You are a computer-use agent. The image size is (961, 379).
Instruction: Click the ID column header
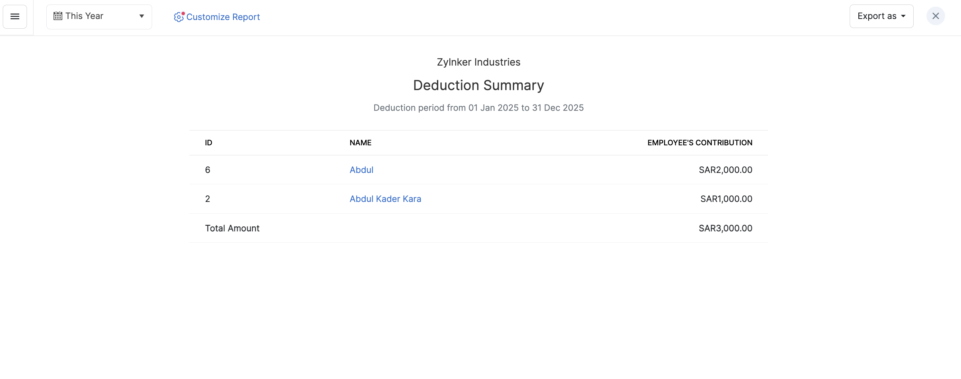pos(208,143)
